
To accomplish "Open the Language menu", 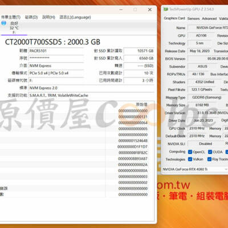I will [75, 17].
